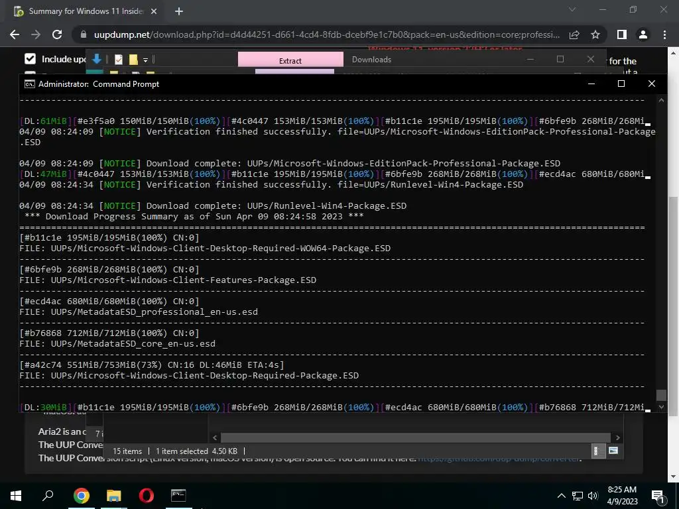Open Explorer's quick access toolbar dropdown
Image resolution: width=679 pixels, height=509 pixels.
coord(145,60)
